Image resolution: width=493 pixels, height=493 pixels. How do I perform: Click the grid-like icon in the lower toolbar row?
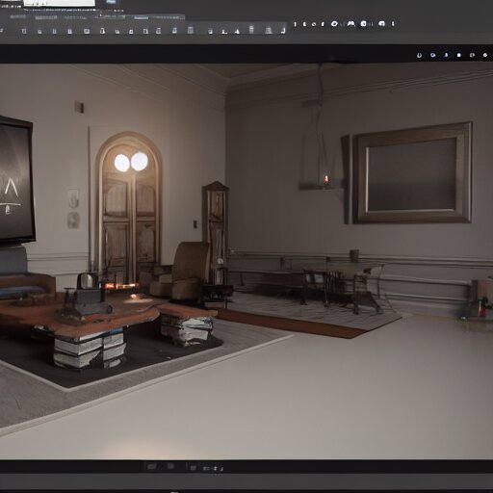191,30
